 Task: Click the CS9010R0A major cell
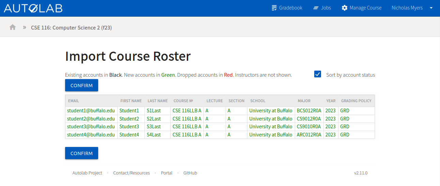pyautogui.click(x=309, y=127)
